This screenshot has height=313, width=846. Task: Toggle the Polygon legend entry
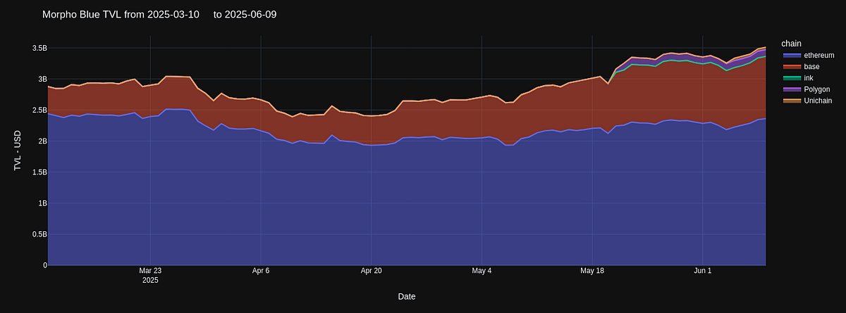pos(807,89)
